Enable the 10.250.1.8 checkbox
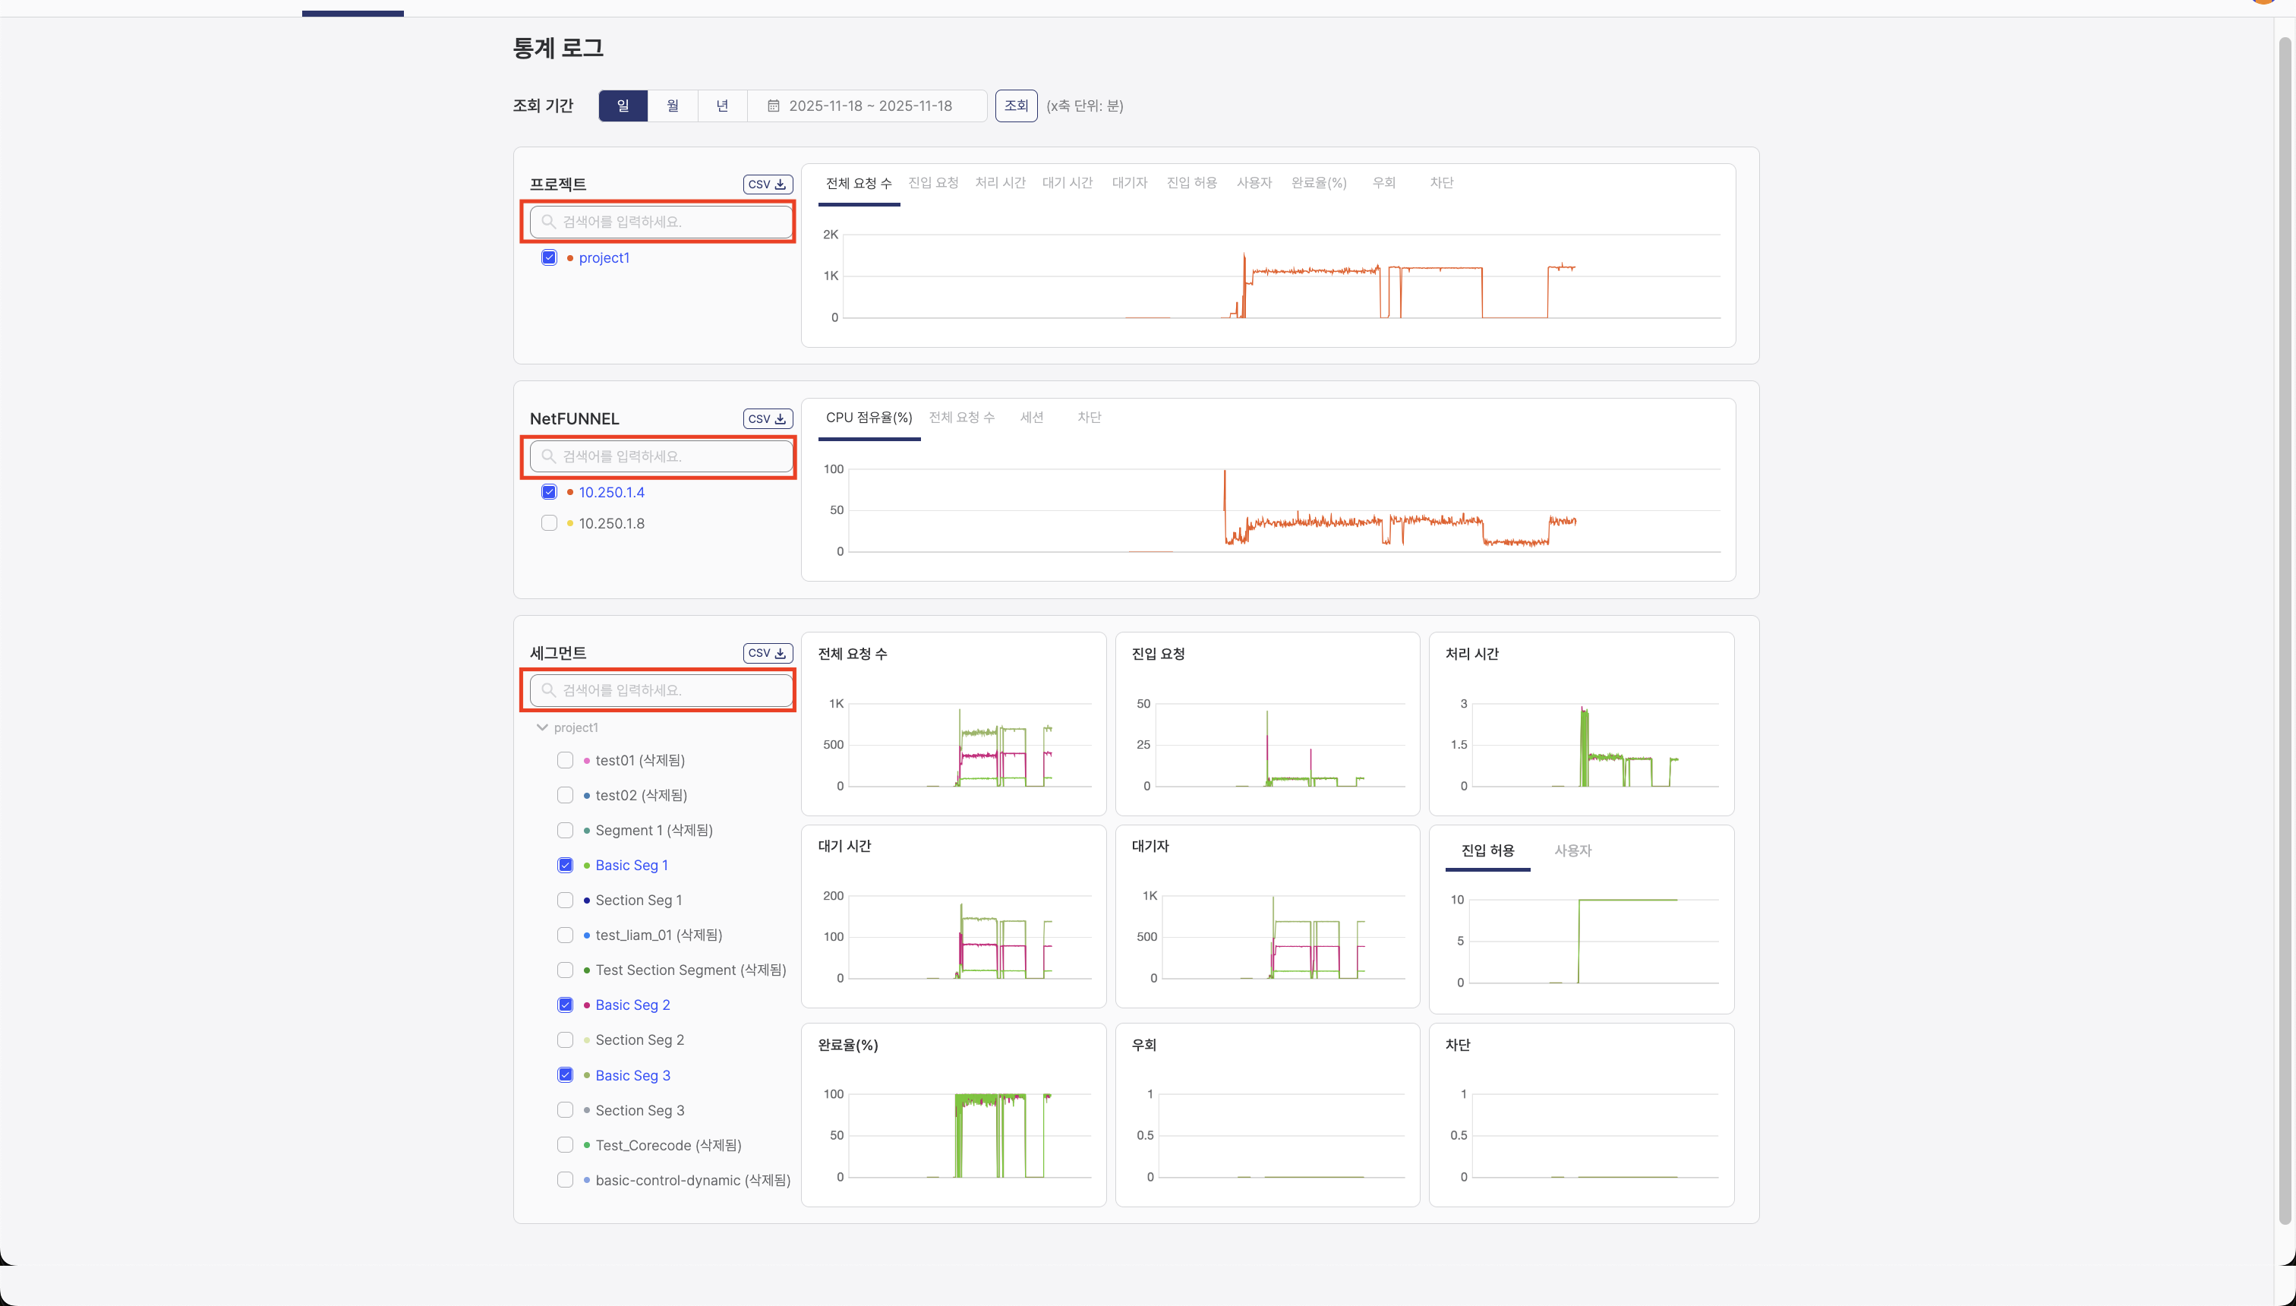This screenshot has width=2296, height=1306. pyautogui.click(x=549, y=523)
